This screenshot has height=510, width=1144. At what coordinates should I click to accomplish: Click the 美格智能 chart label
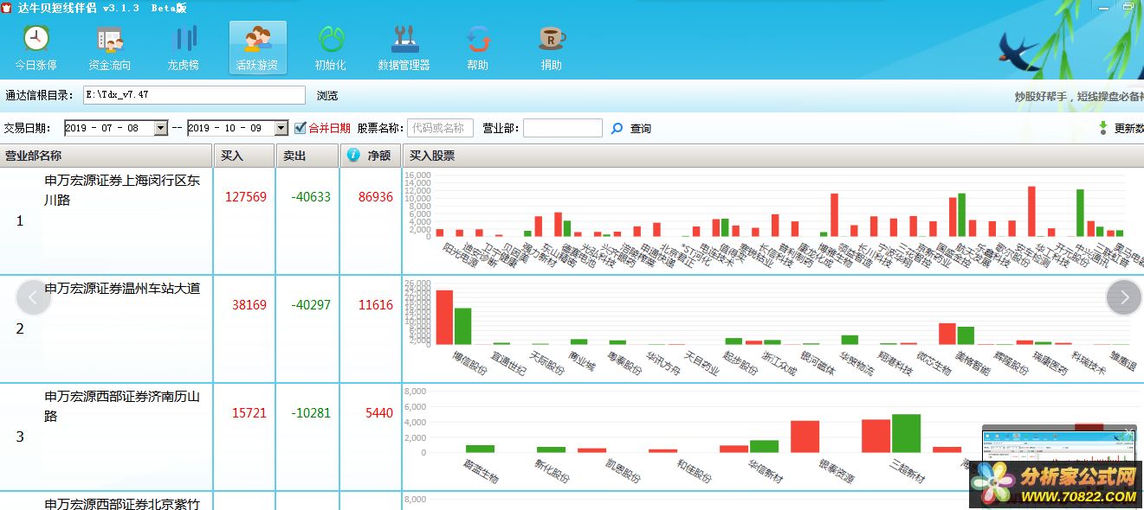(972, 362)
